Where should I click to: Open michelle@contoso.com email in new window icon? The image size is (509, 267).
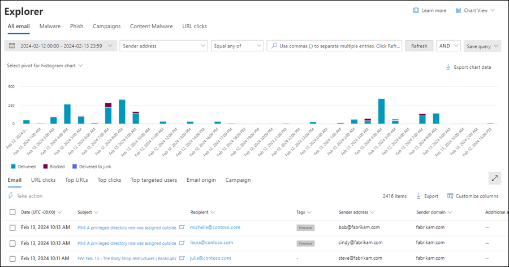click(x=182, y=227)
